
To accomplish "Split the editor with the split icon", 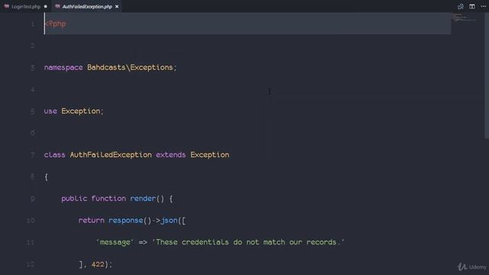I will [472, 7].
